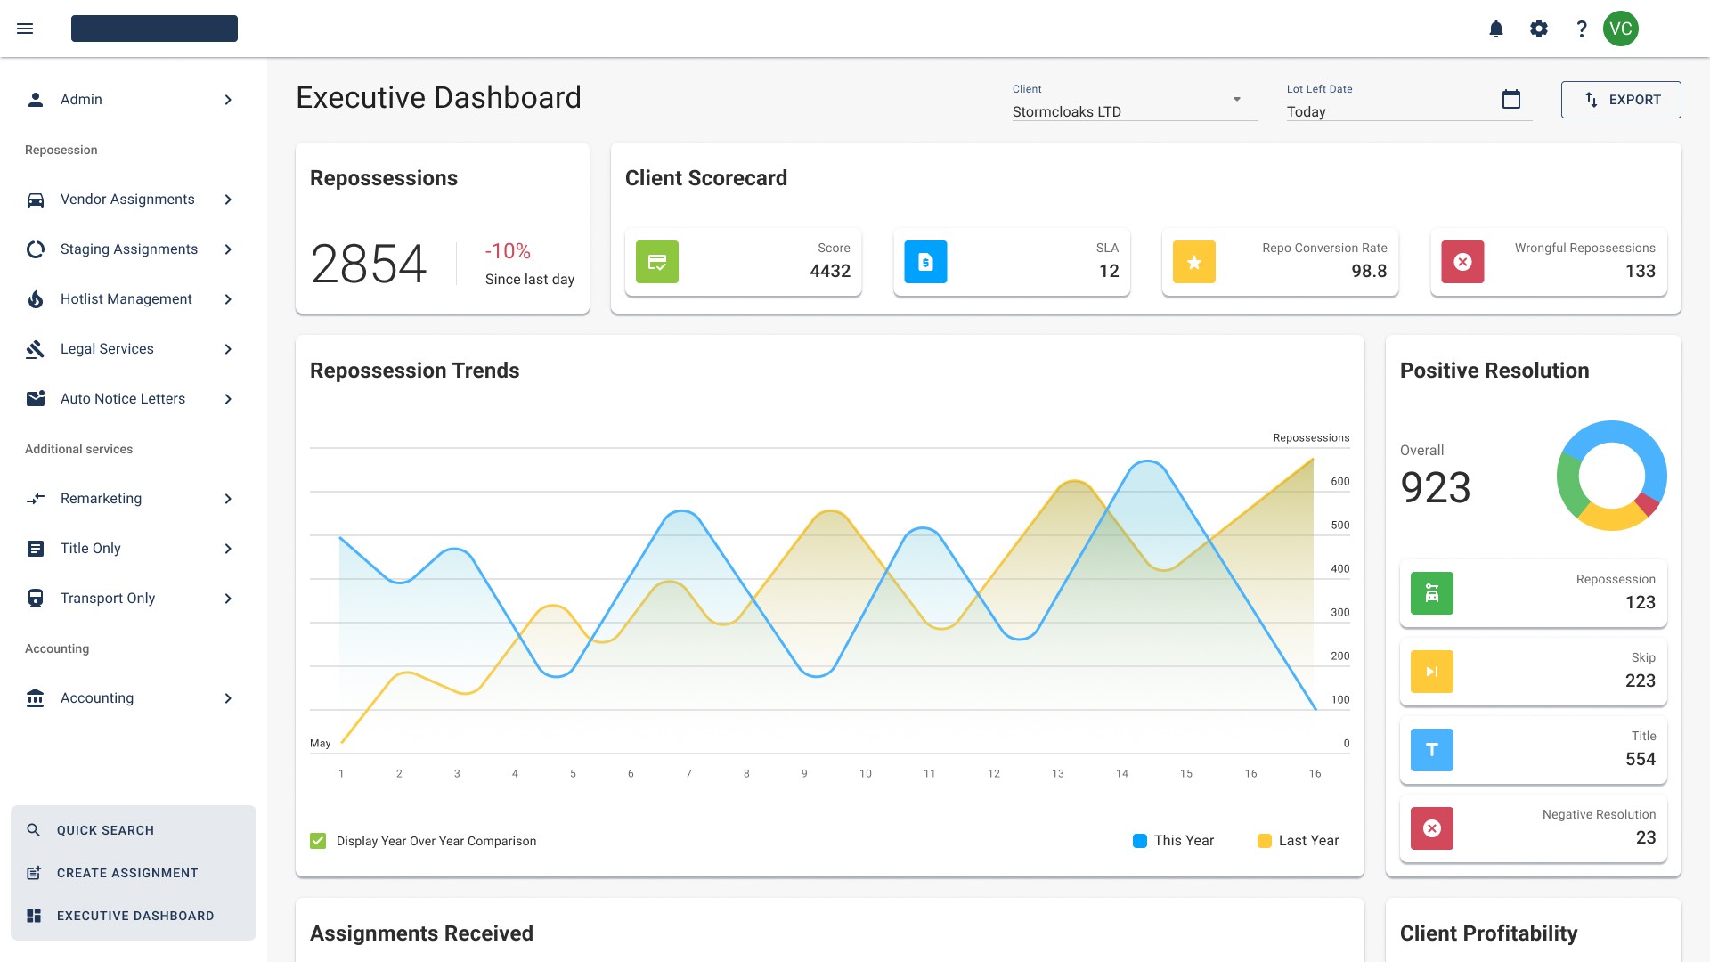Click the yellow Skip resolution icon
The width and height of the screenshot is (1710, 962).
click(x=1432, y=672)
